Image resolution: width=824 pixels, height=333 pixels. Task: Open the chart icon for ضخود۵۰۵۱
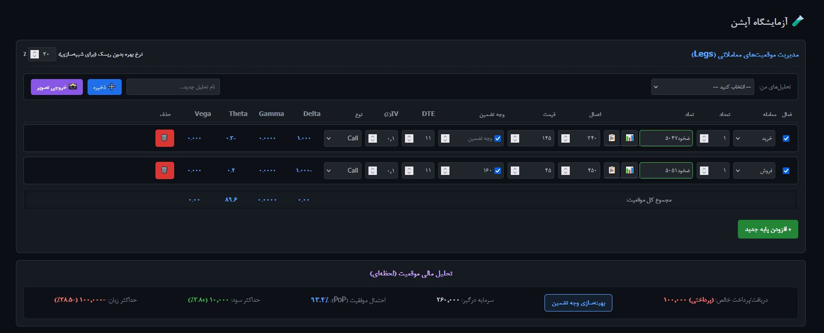coord(630,171)
